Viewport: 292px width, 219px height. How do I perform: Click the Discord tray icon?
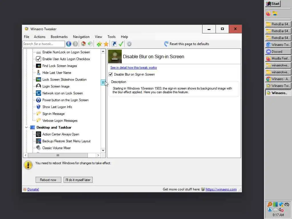pos(275,210)
